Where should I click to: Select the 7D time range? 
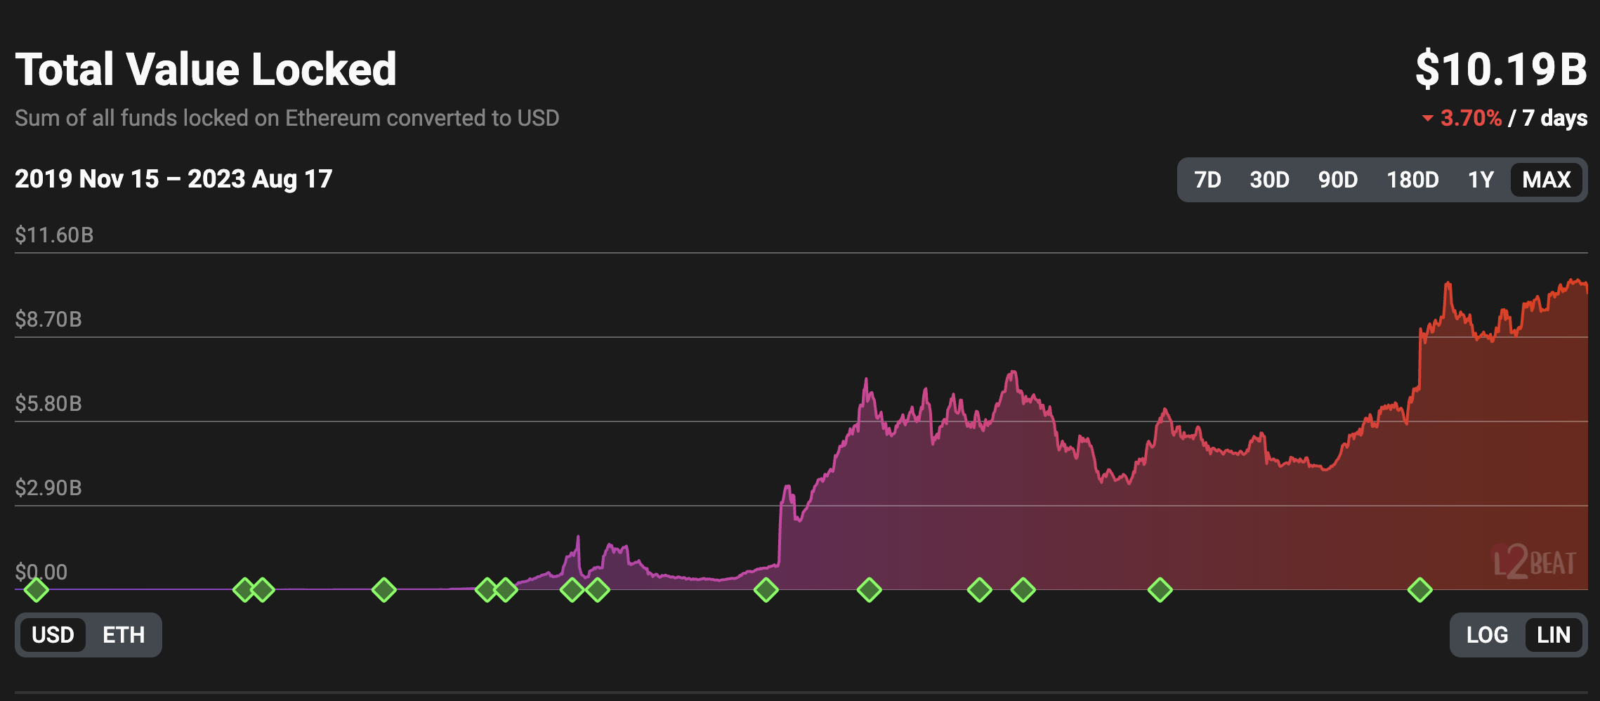click(1207, 180)
